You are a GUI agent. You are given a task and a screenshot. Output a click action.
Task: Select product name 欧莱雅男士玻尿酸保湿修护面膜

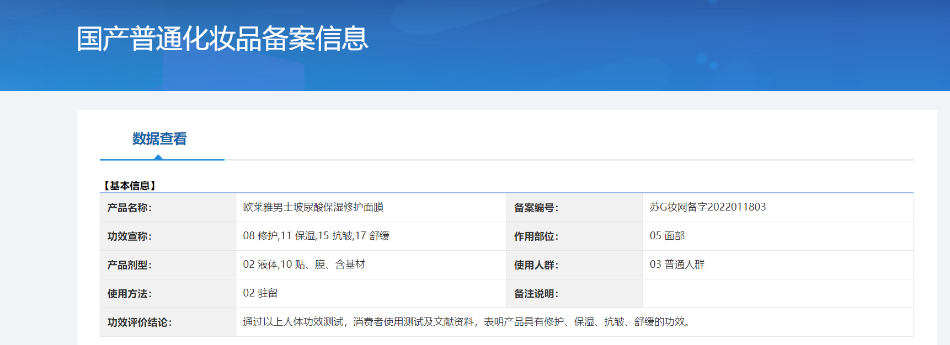(x=313, y=207)
